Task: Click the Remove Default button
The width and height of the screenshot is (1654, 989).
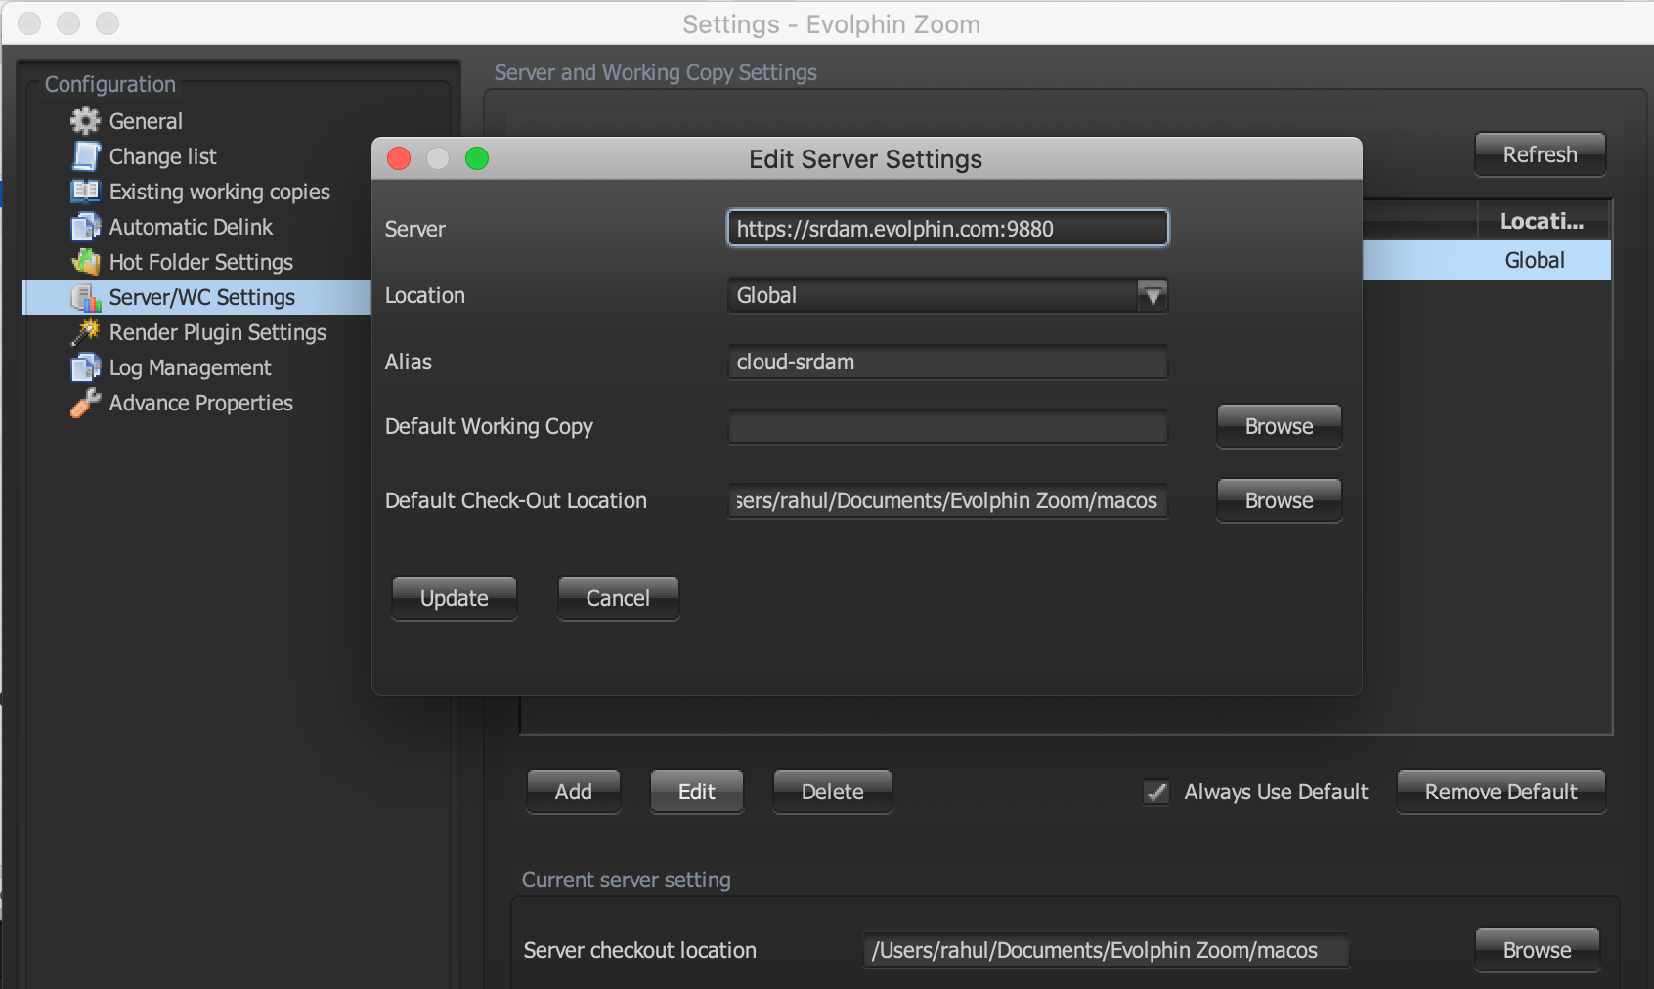Action: click(x=1501, y=792)
